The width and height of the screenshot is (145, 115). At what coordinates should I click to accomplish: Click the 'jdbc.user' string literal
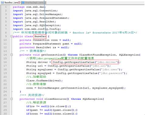point(111,69)
